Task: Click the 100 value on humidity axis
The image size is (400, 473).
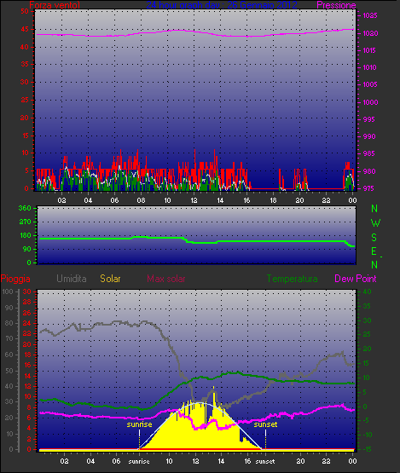Action: coord(7,291)
